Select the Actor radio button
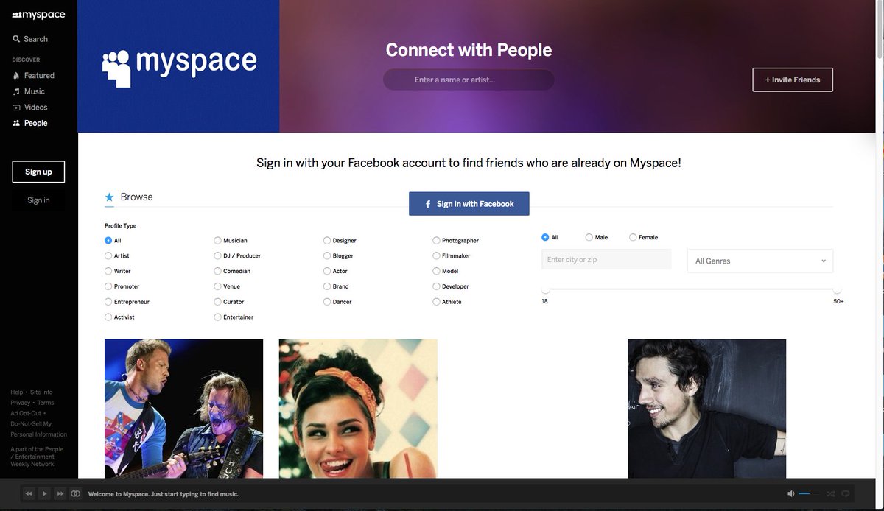The image size is (884, 511). coord(326,271)
